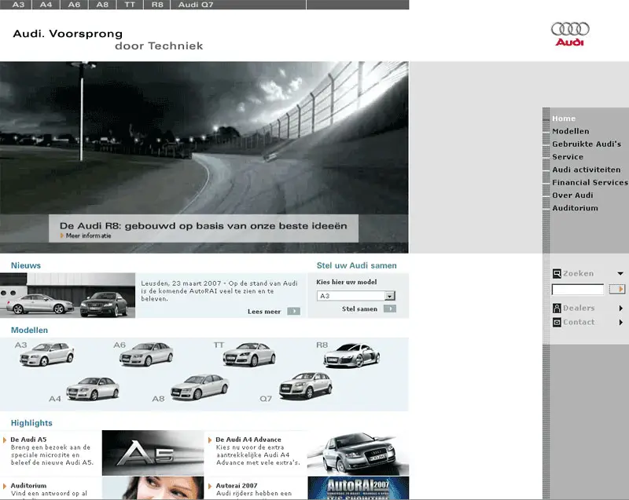Screen dimensions: 629x500
Task: Click the Modellen section heading
Action: coord(29,330)
